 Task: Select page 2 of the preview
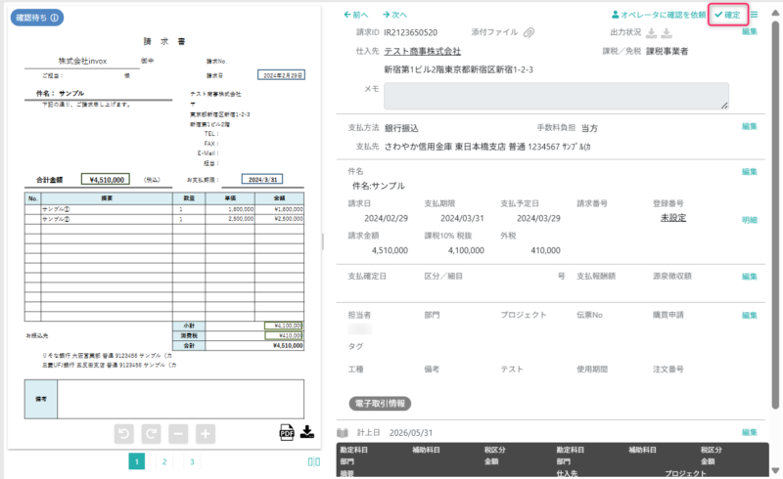(164, 461)
